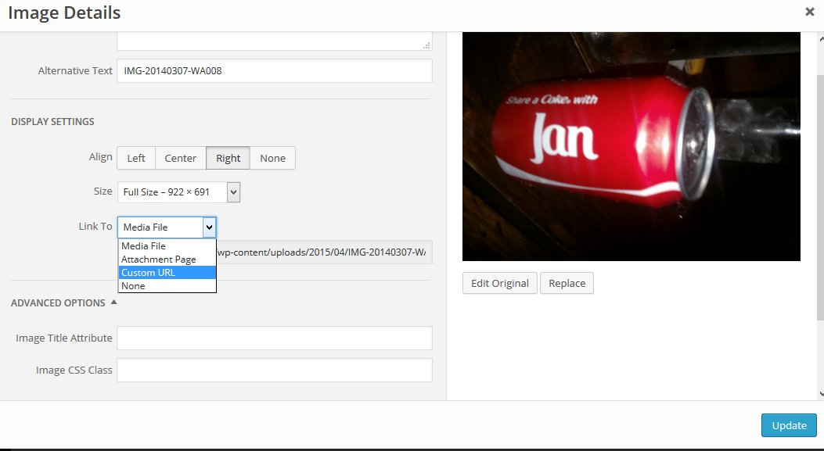
Task: Click the Alternative Text input field
Action: click(275, 70)
